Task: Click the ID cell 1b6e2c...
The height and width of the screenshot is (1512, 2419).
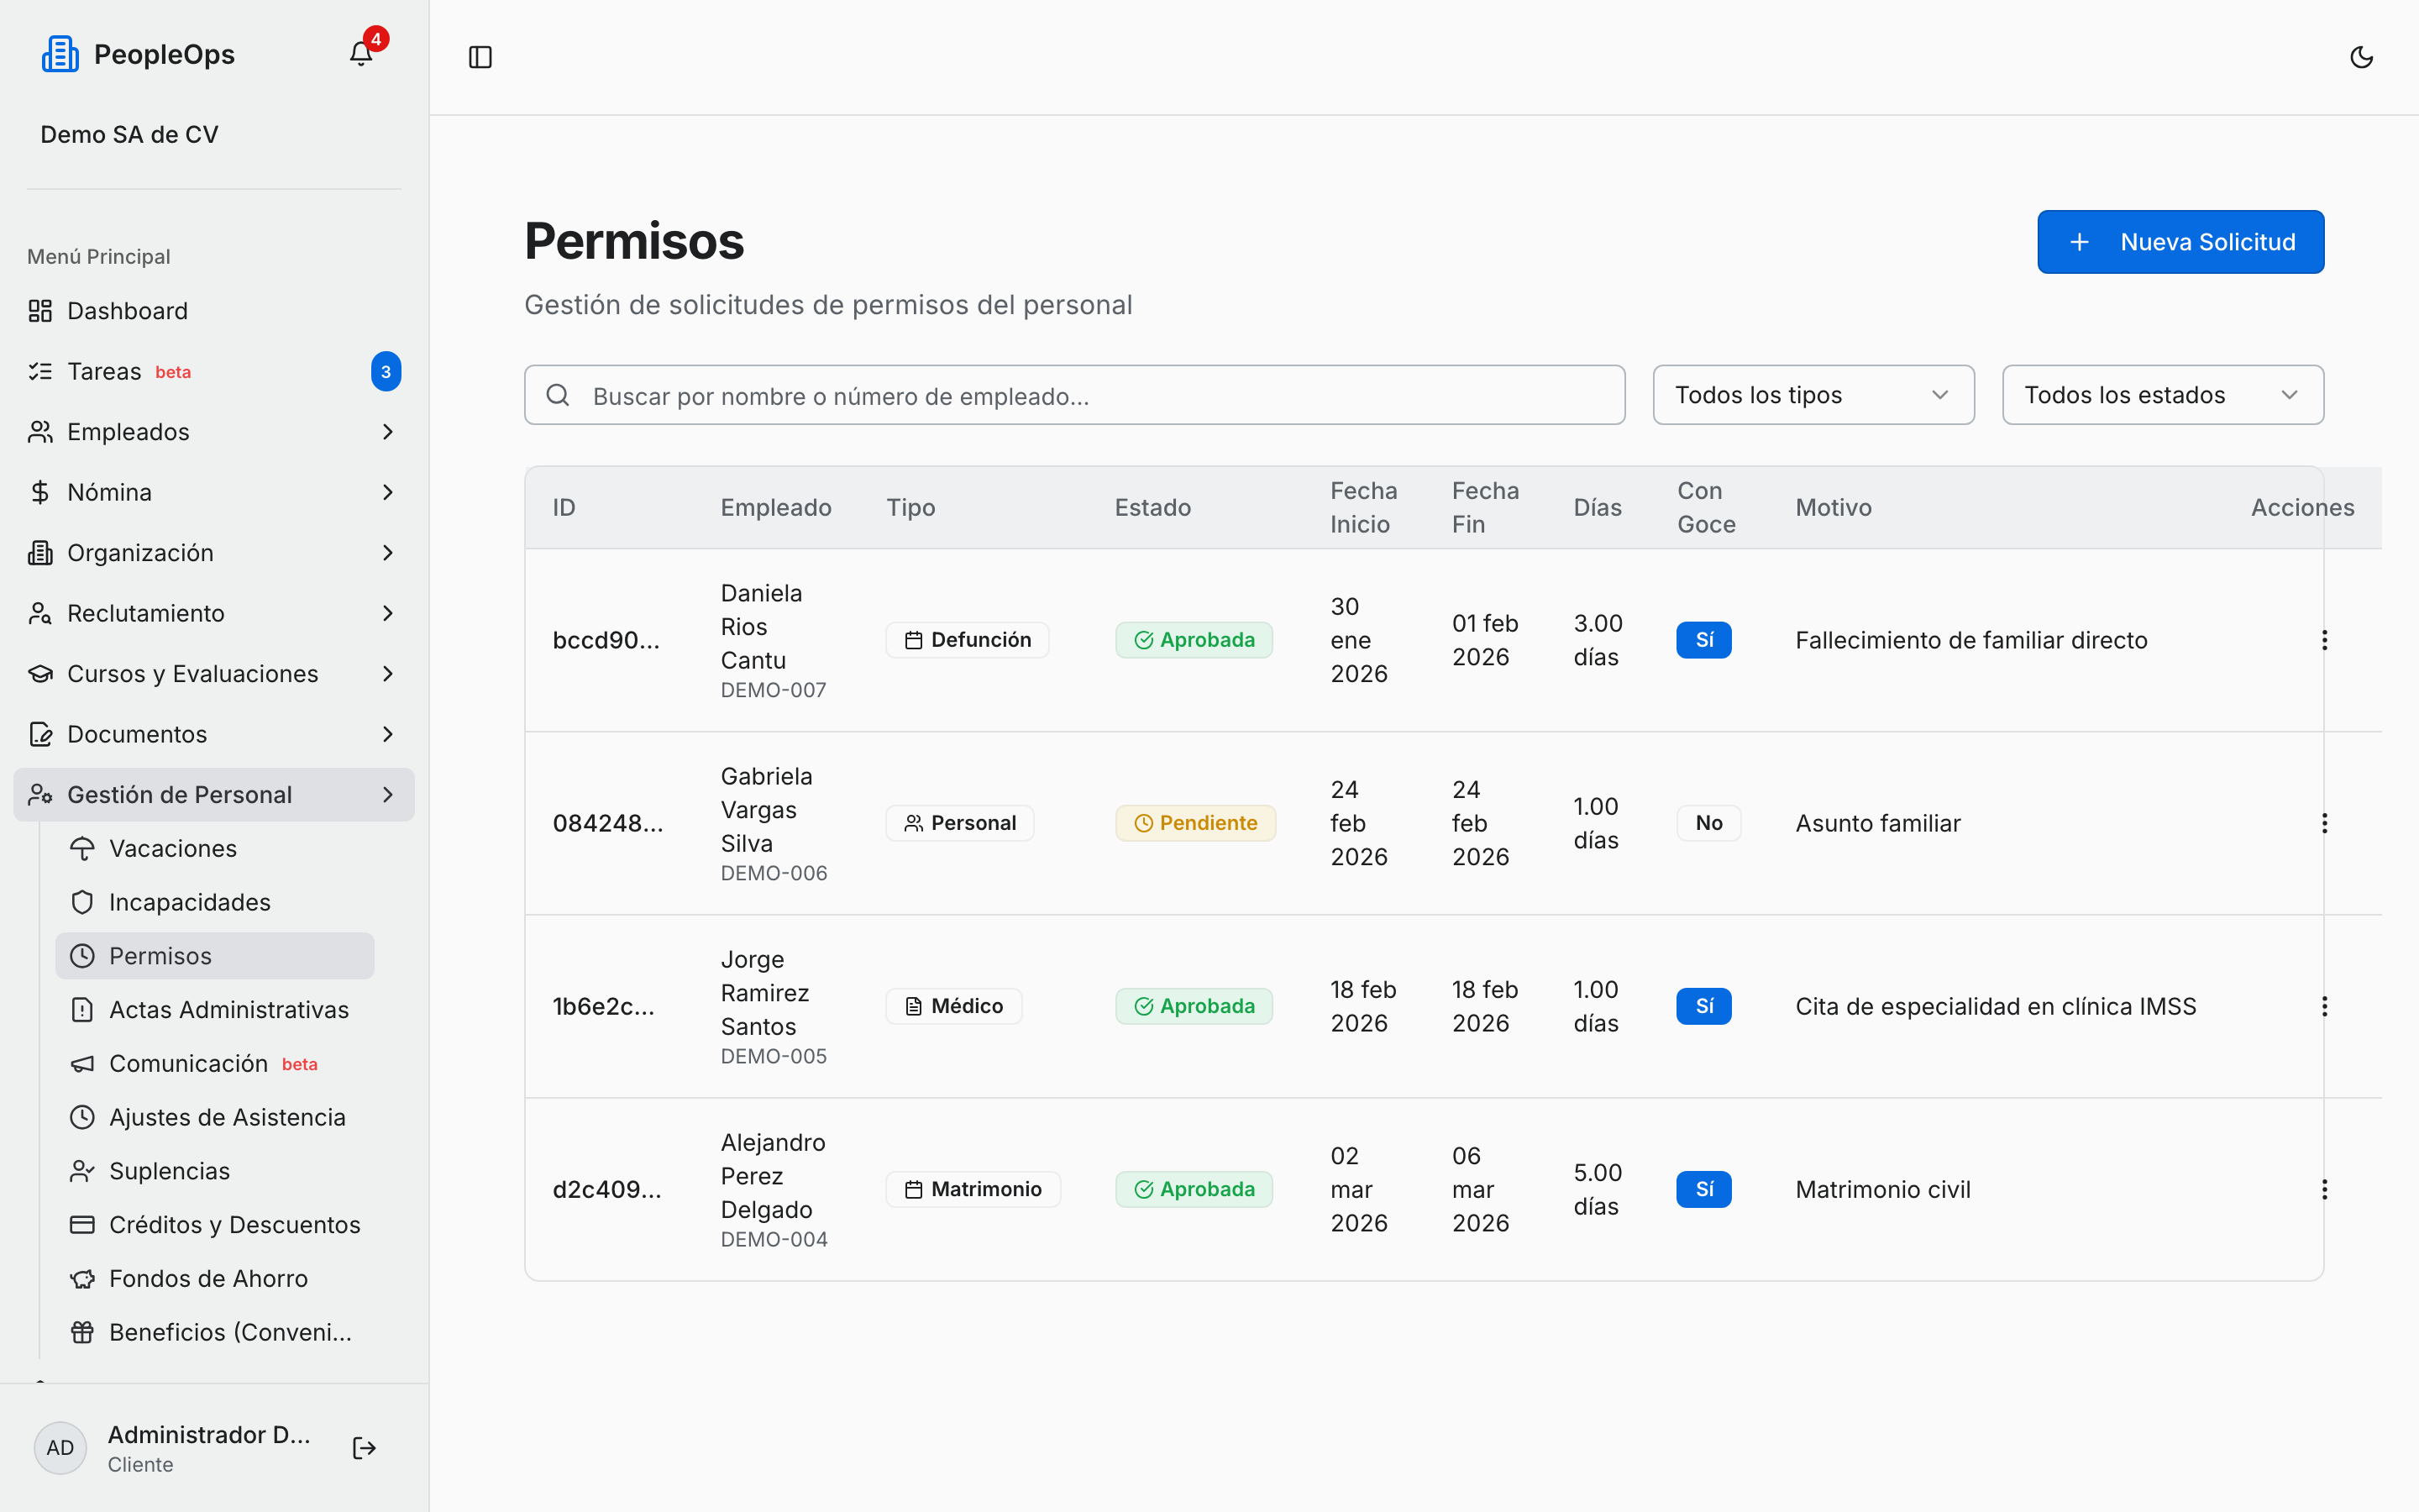Action: (604, 1006)
